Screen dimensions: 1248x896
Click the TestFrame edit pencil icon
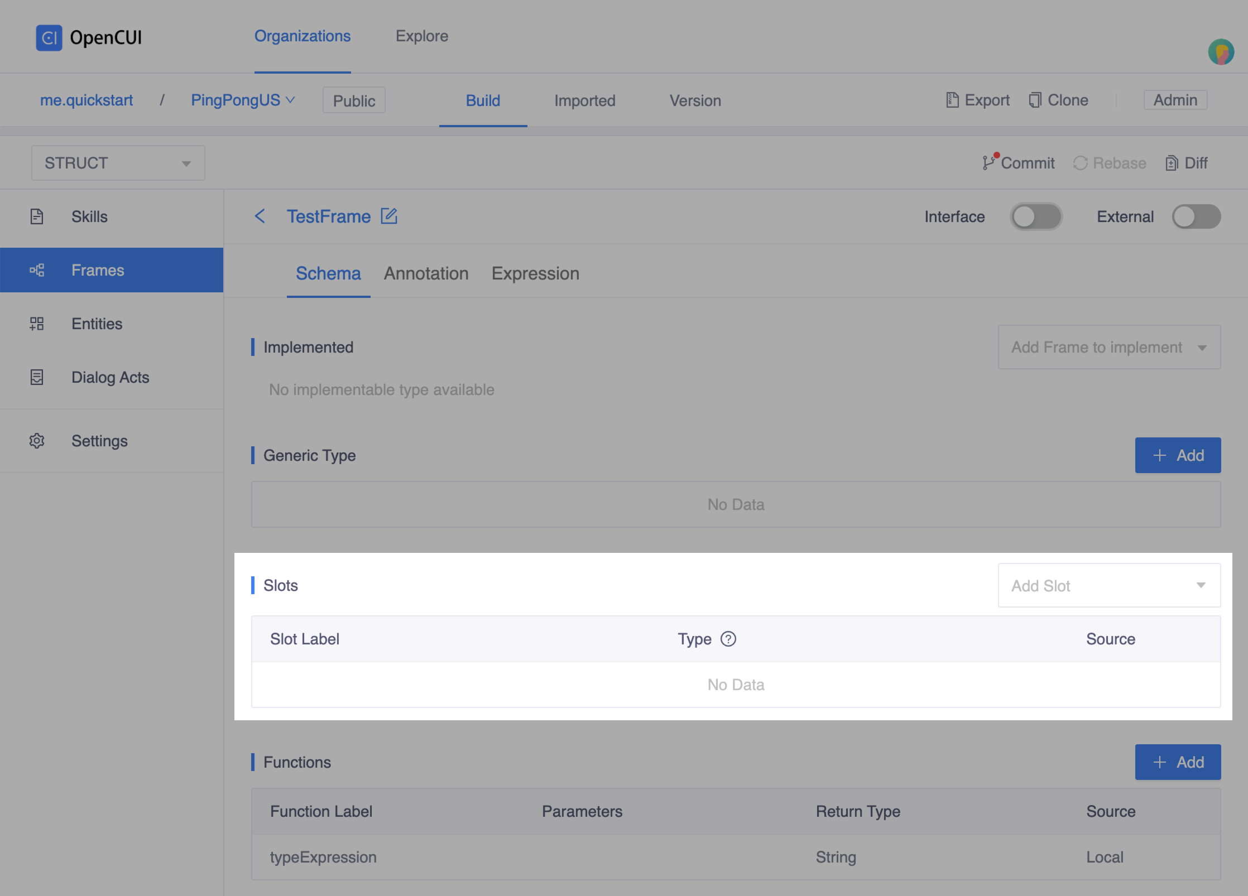388,216
